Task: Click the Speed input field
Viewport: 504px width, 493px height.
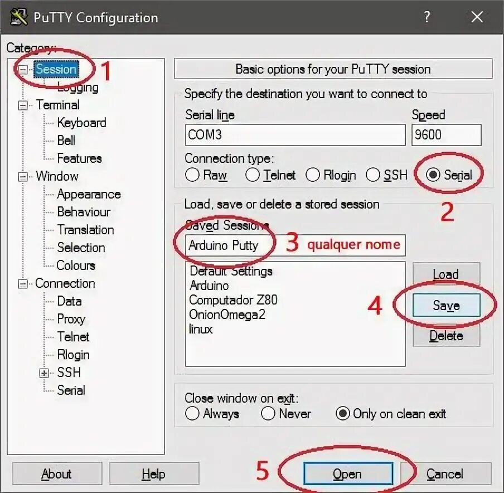Action: [446, 135]
